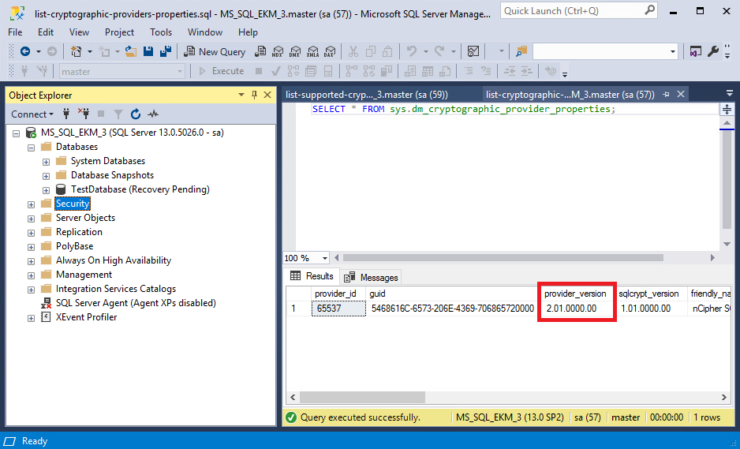The image size is (740, 449).
Task: Click the Object Explorer Filter funnel icon
Action: (x=118, y=114)
